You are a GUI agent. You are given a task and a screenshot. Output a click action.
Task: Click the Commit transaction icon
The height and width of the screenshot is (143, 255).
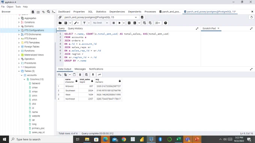click(x=144, y=23)
